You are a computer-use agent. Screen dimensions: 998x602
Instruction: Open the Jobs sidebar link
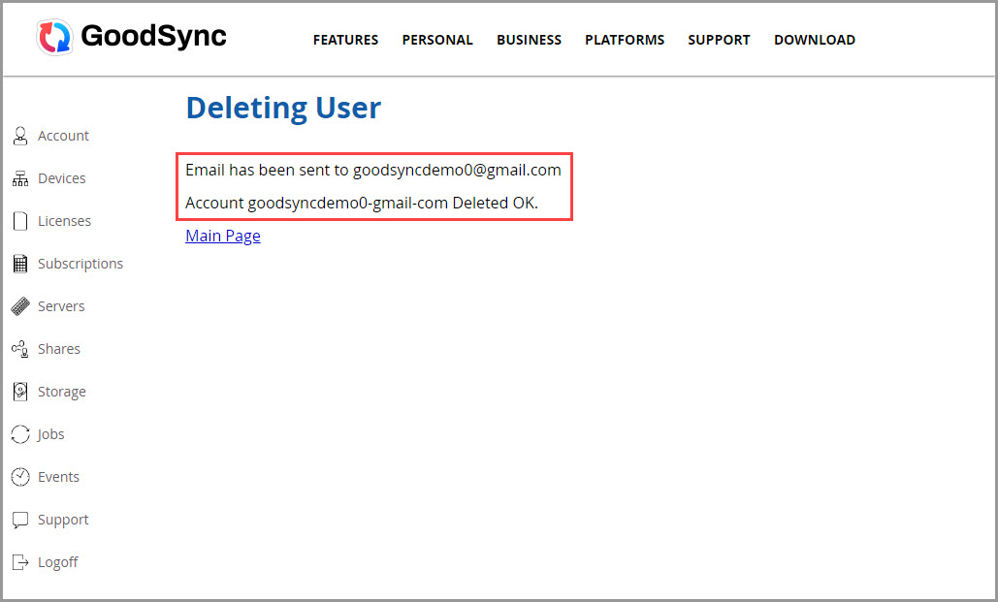(x=50, y=434)
